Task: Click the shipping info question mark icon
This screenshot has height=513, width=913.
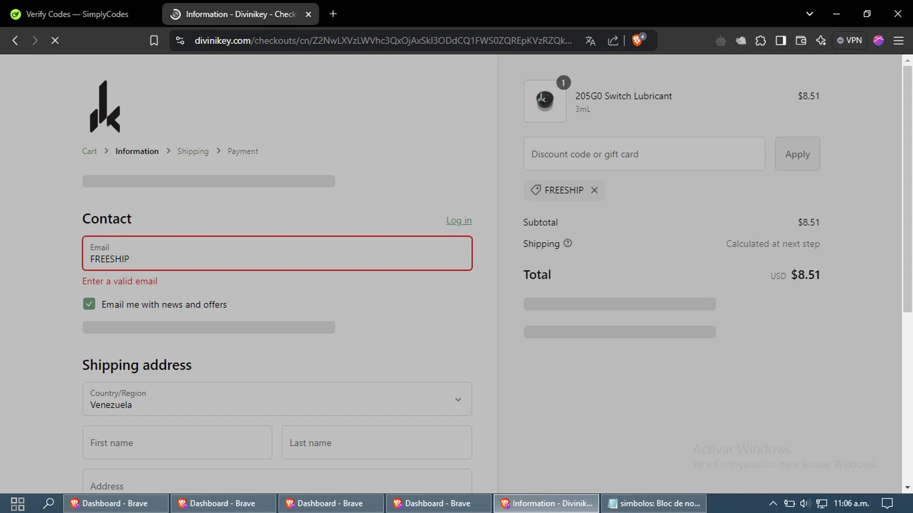Action: [x=568, y=243]
